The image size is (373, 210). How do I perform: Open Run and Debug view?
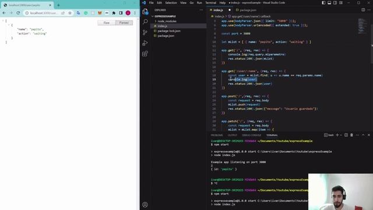[x=145, y=43]
